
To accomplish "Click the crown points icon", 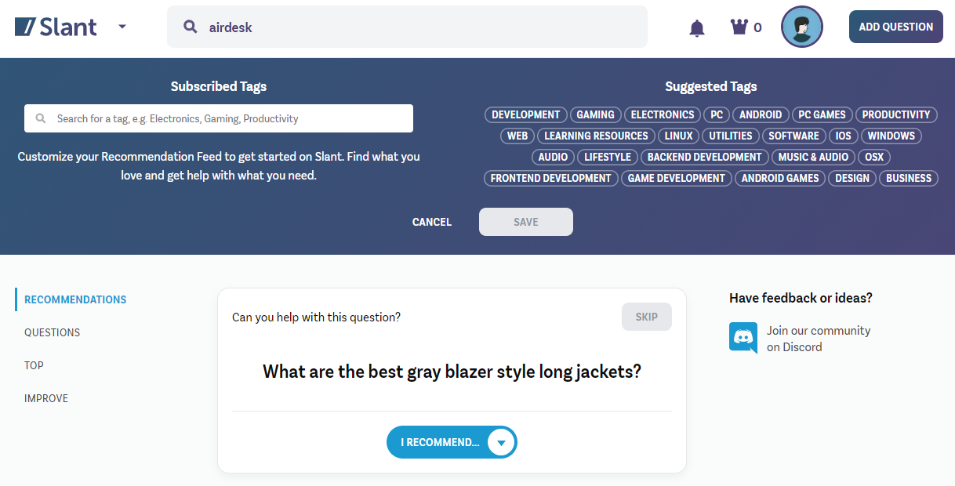I will click(x=739, y=27).
